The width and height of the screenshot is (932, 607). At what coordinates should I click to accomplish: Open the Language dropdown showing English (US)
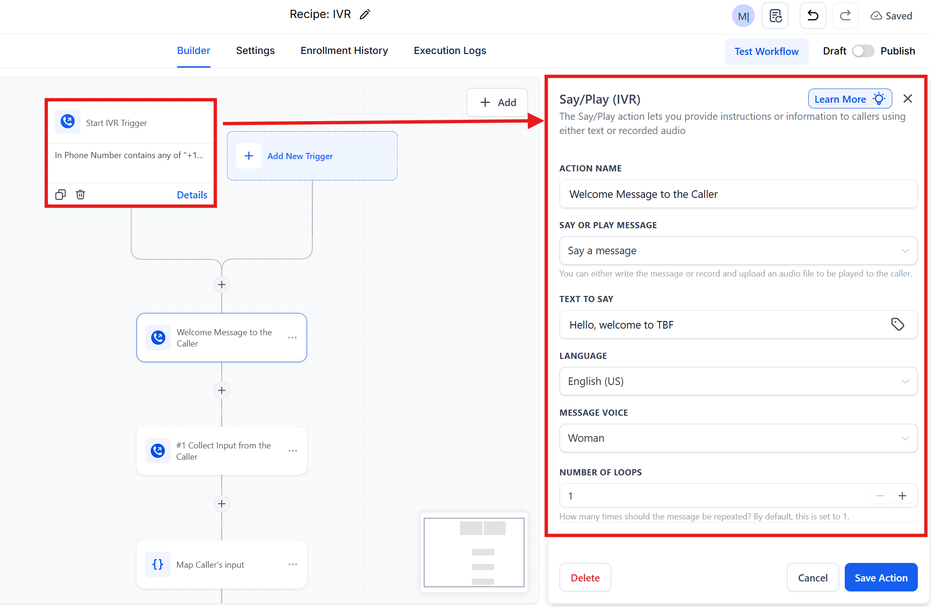point(738,381)
